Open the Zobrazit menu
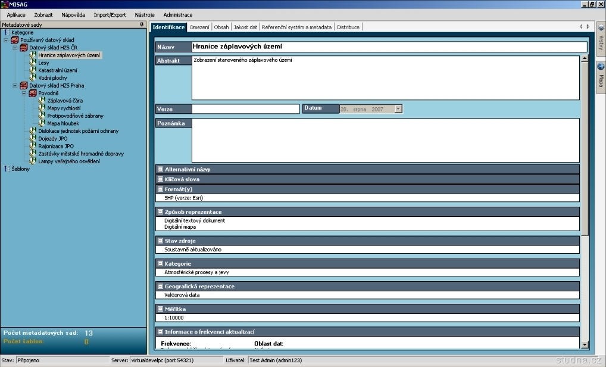Viewport: 606px width, 367px height. point(43,15)
